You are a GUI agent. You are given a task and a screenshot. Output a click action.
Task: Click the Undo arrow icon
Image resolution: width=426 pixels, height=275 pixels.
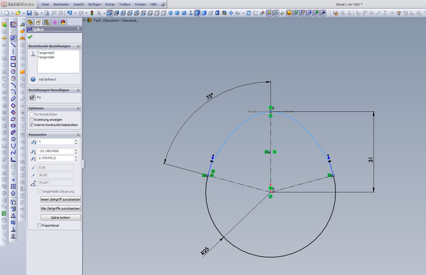click(x=69, y=13)
